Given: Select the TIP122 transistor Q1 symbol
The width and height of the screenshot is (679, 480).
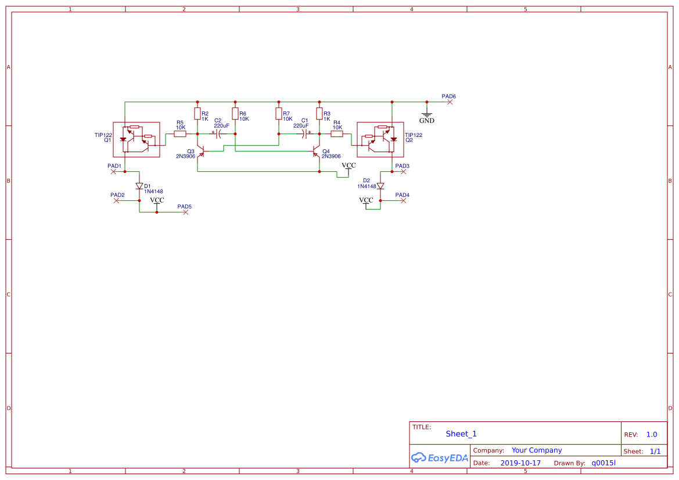Looking at the screenshot, I should [x=136, y=139].
